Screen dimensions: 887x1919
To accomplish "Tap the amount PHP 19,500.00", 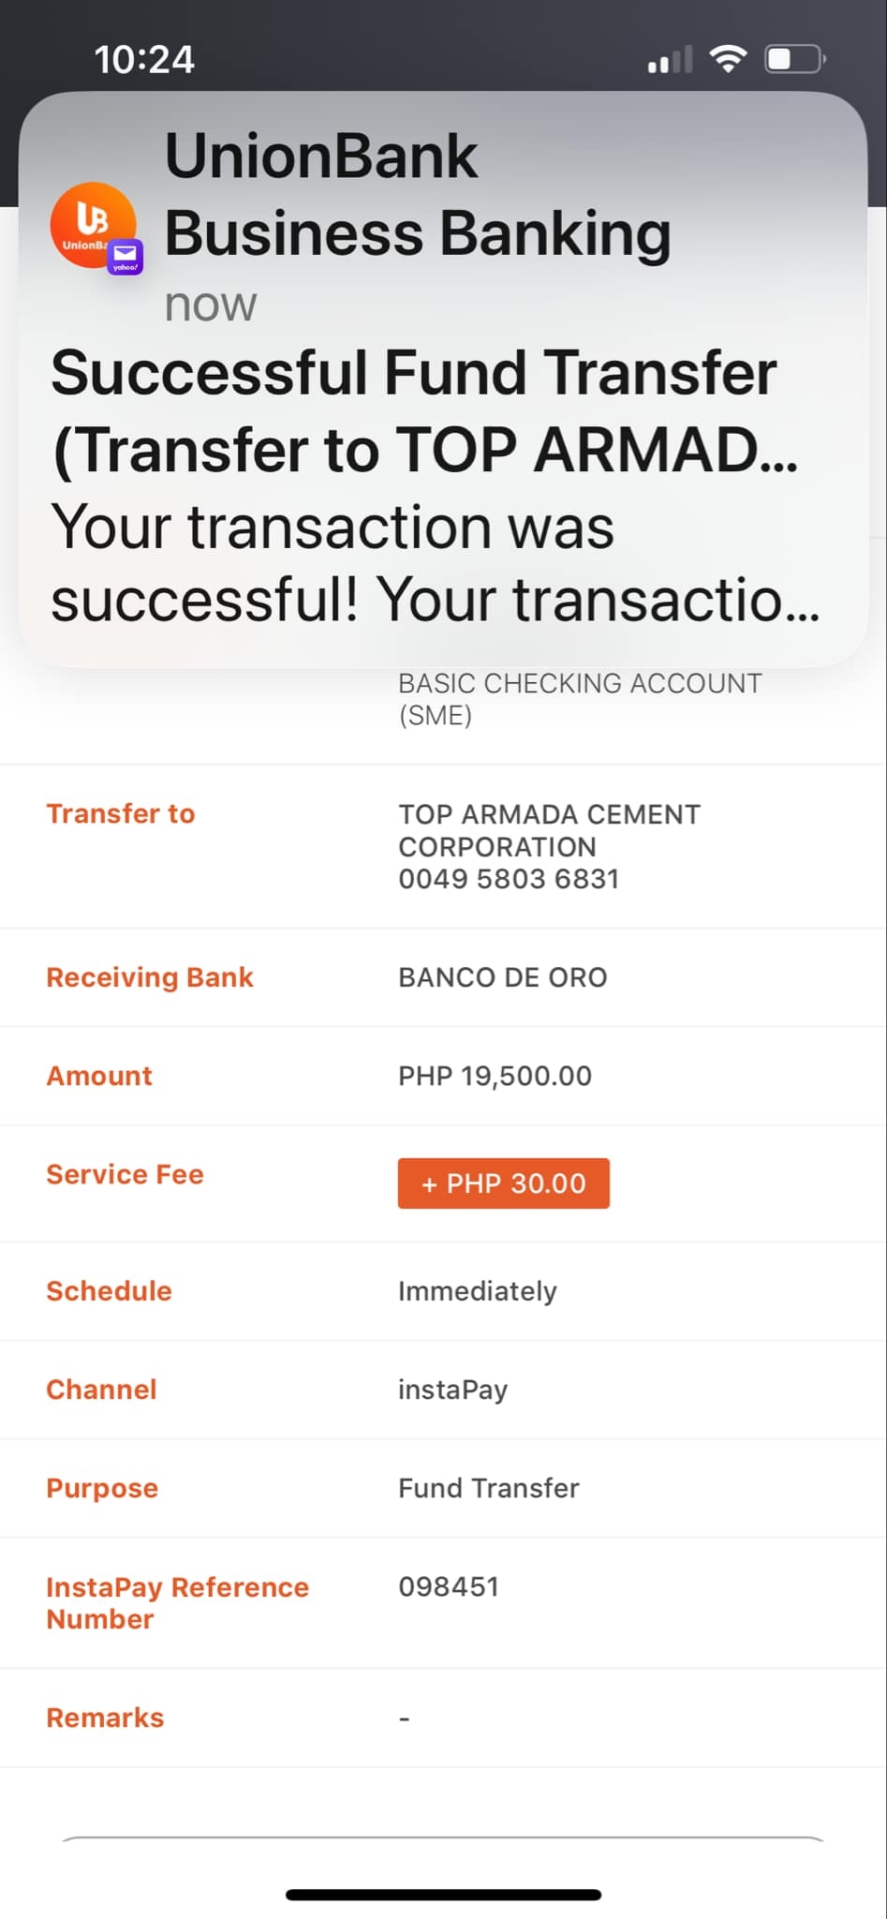I will (495, 1076).
